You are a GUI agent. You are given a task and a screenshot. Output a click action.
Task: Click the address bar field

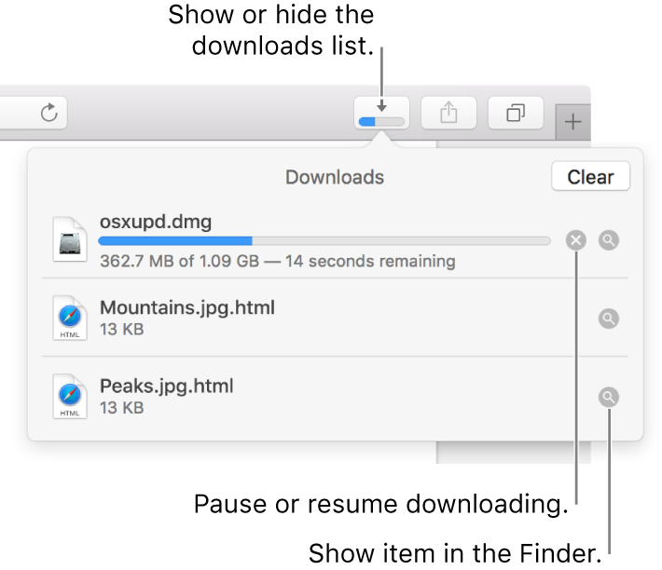[17, 114]
